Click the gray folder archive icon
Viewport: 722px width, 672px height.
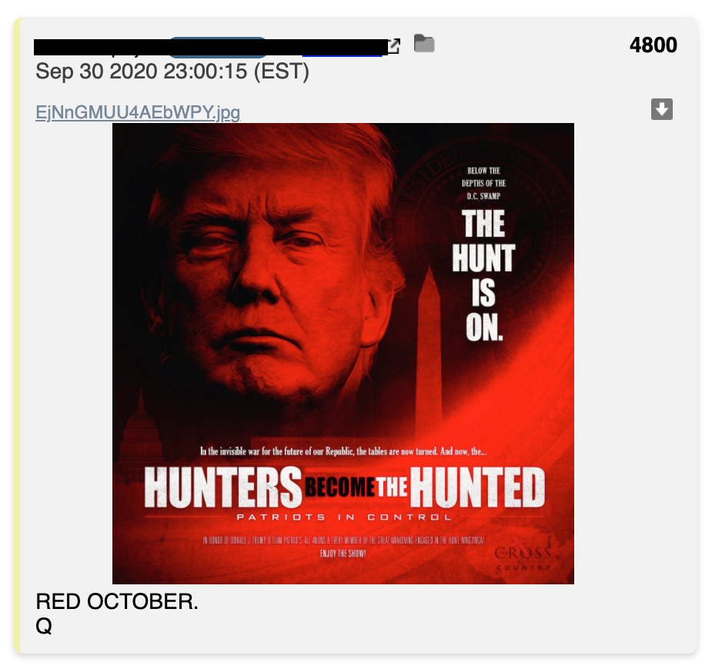tap(424, 44)
